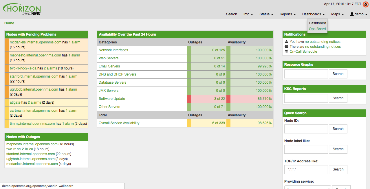This screenshot has width=370, height=189.
Task: Open uglybob.internal.opennms.com under Nodes with Outages
Action: click(30, 159)
